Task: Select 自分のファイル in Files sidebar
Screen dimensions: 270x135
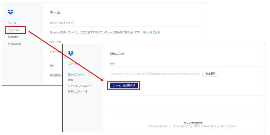Action: pyautogui.click(x=76, y=74)
